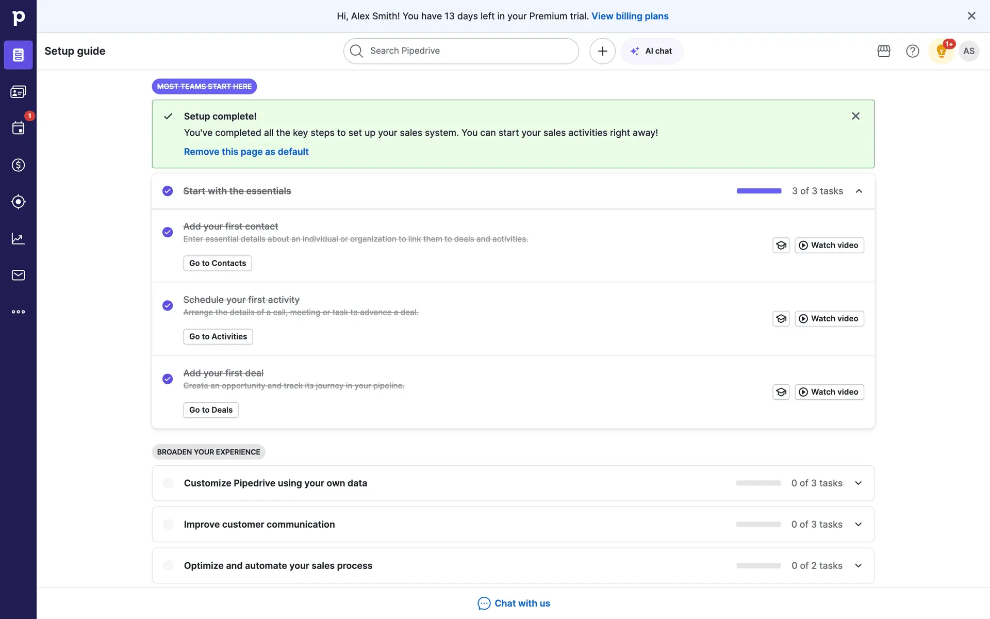The image size is (990, 619).
Task: Open Mail envelope icon in sidebar
Action: pyautogui.click(x=18, y=275)
